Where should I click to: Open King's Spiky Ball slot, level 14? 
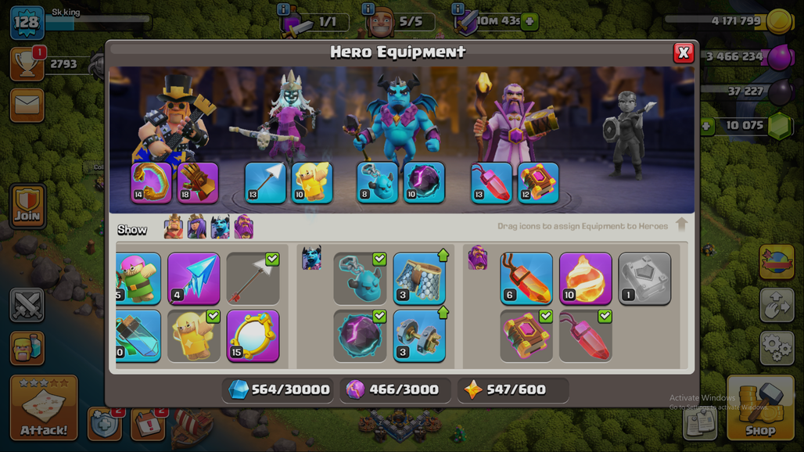point(151,183)
